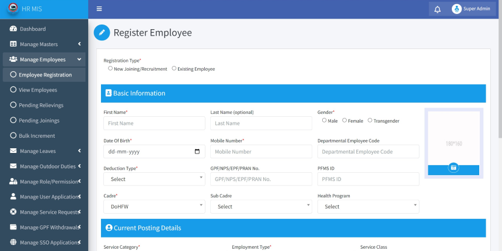Select New Joining/Recruitment registration type
This screenshot has width=502, height=251.
110,68
